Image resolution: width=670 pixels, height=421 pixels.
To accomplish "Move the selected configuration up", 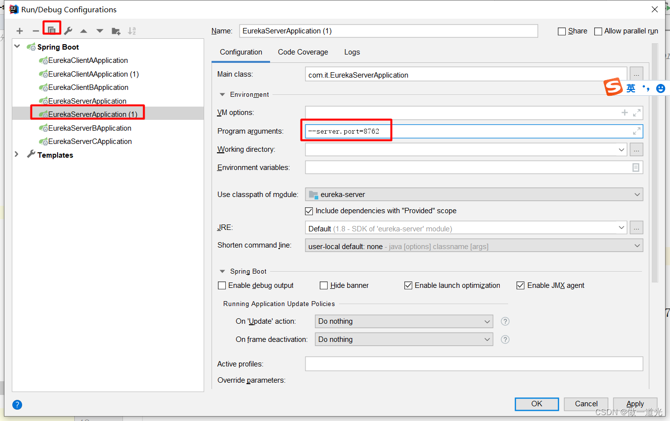I will (84, 30).
